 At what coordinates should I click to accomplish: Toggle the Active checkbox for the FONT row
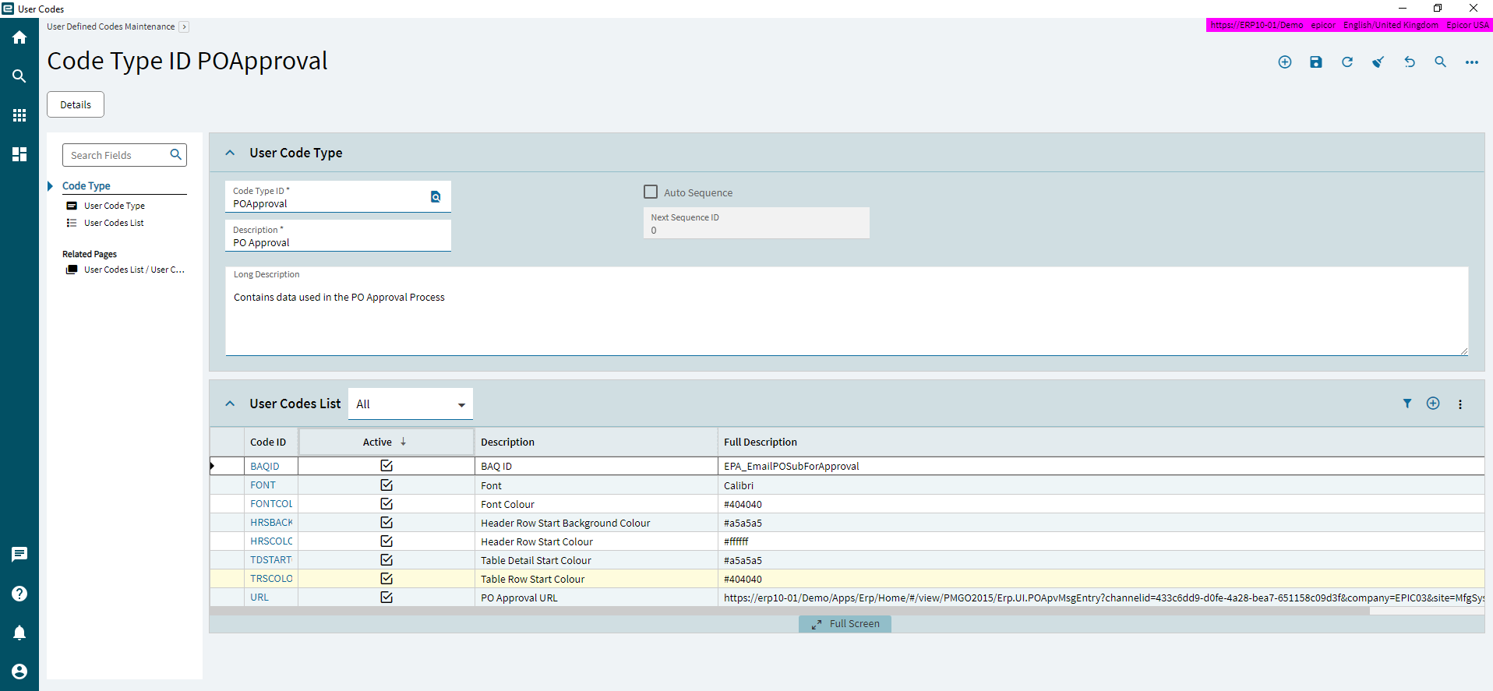click(386, 485)
